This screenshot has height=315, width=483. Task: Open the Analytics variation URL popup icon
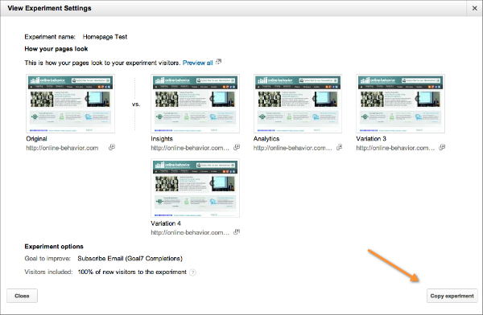click(339, 147)
